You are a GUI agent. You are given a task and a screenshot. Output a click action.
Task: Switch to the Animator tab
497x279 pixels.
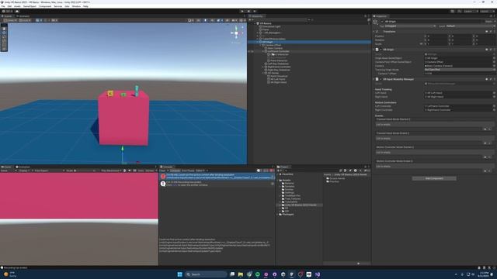pos(23,16)
